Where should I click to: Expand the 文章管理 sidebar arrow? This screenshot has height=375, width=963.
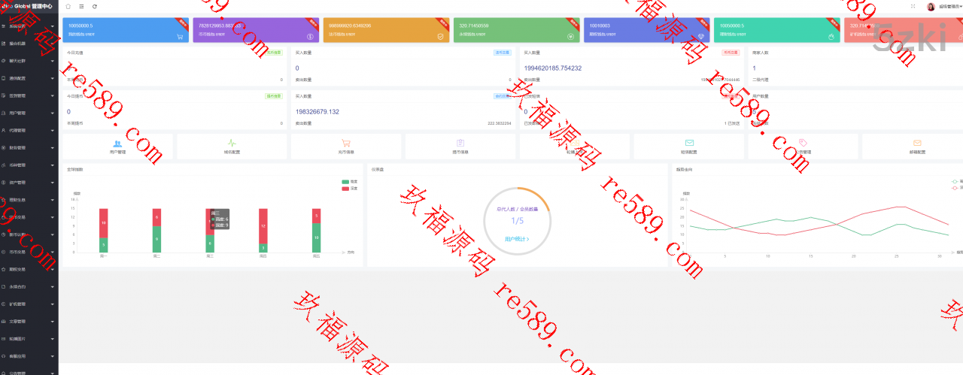pos(53,321)
